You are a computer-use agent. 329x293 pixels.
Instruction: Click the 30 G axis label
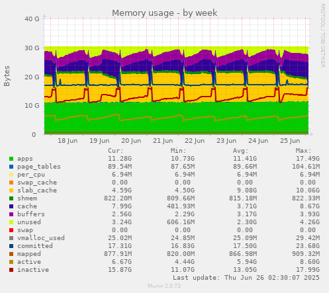pyautogui.click(x=32, y=48)
